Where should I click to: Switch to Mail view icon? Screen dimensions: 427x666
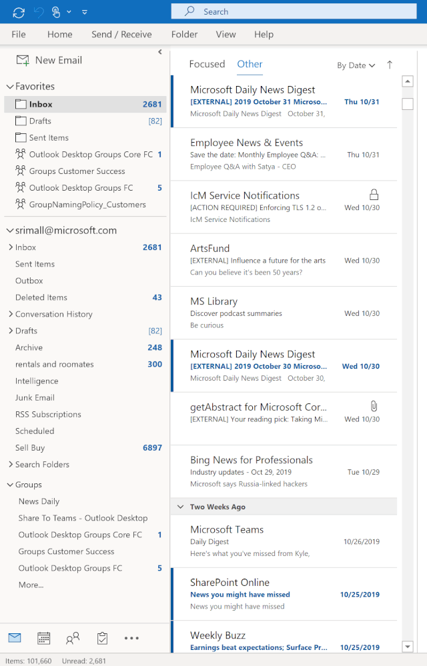pyautogui.click(x=15, y=637)
